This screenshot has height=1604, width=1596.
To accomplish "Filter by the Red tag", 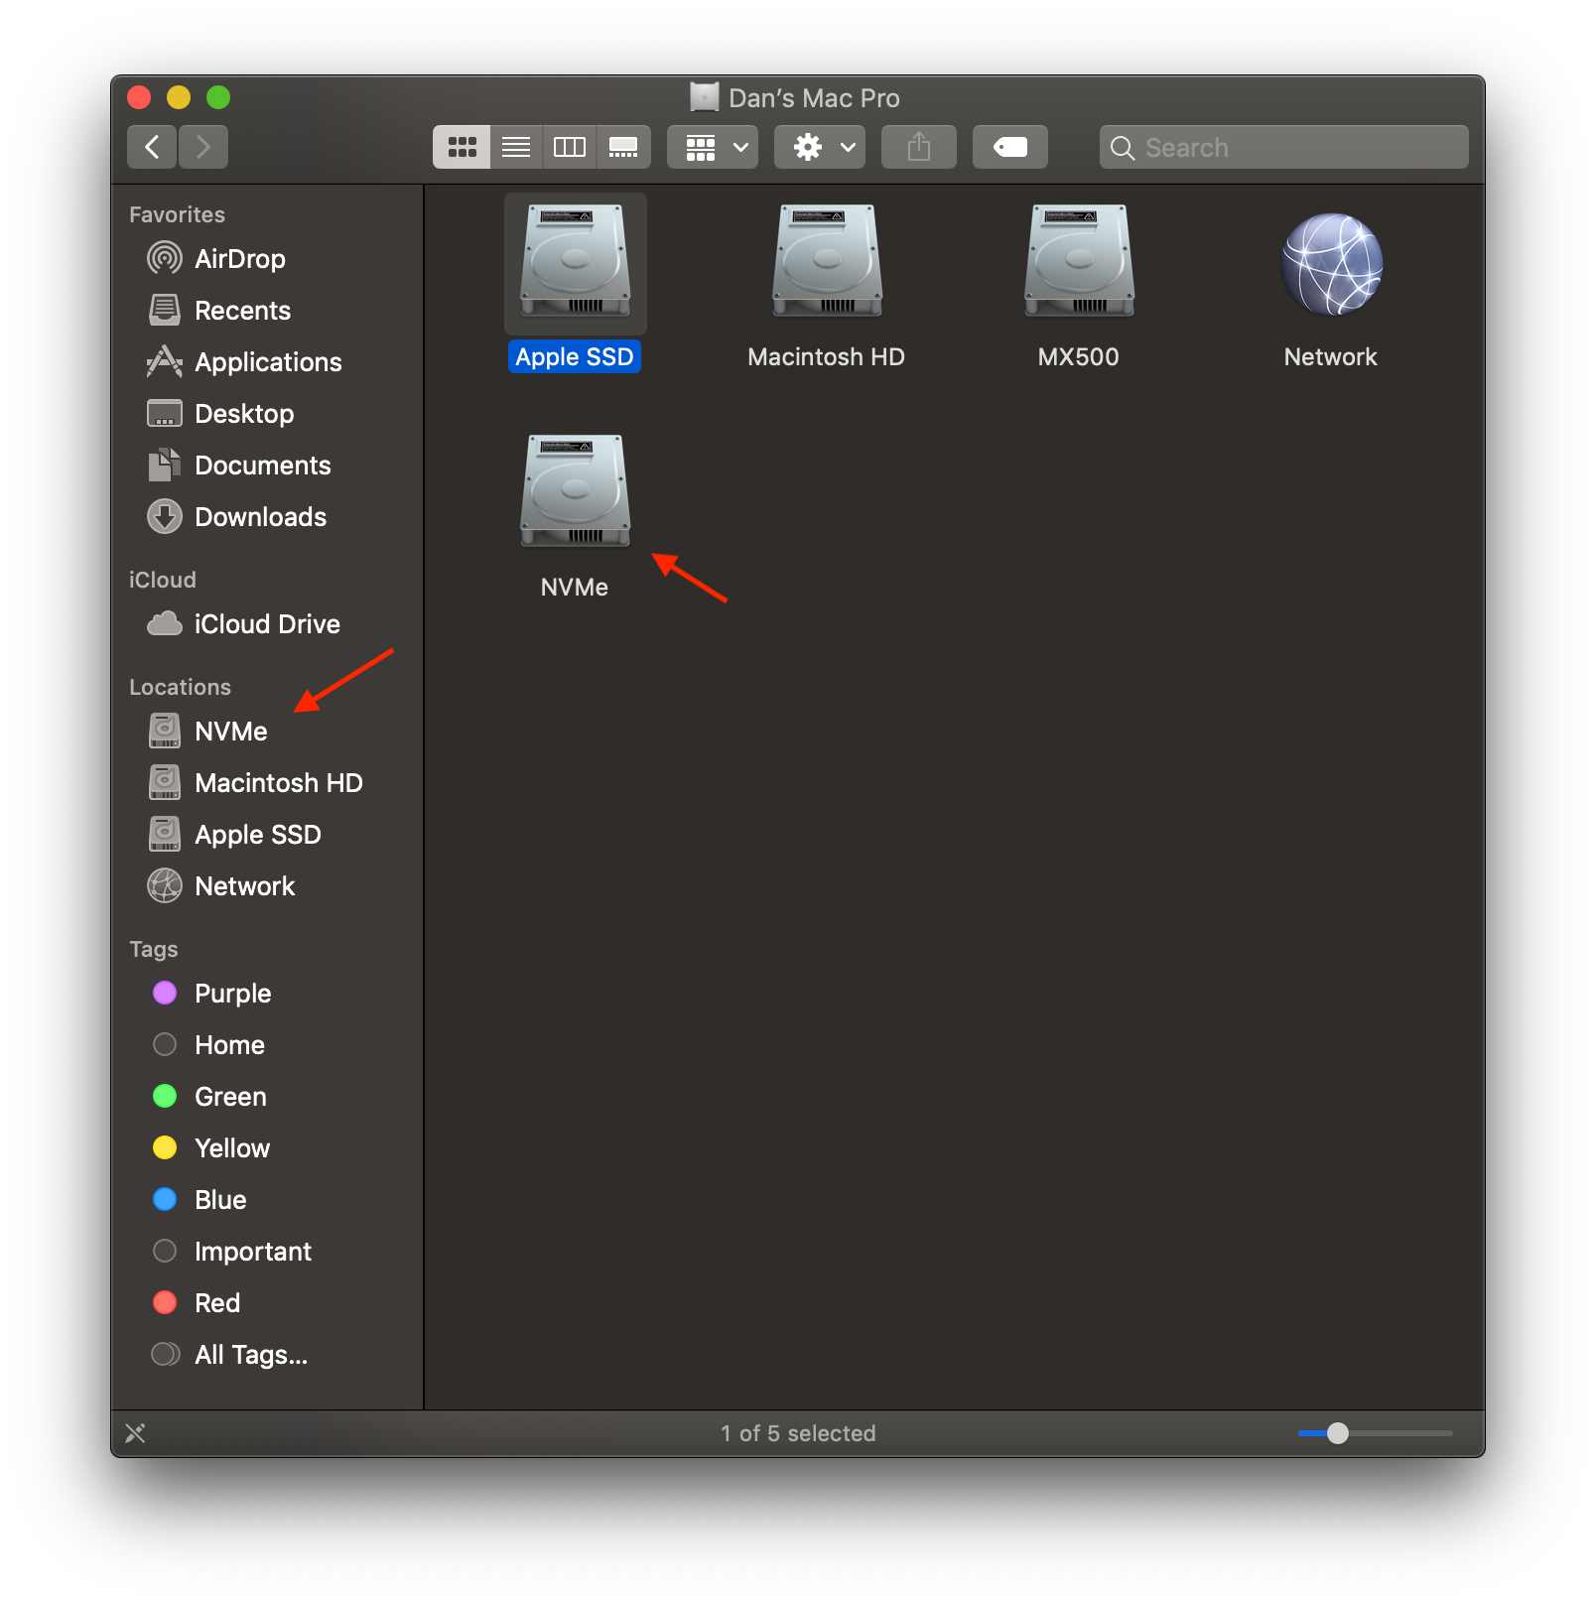I will [x=268, y=1303].
